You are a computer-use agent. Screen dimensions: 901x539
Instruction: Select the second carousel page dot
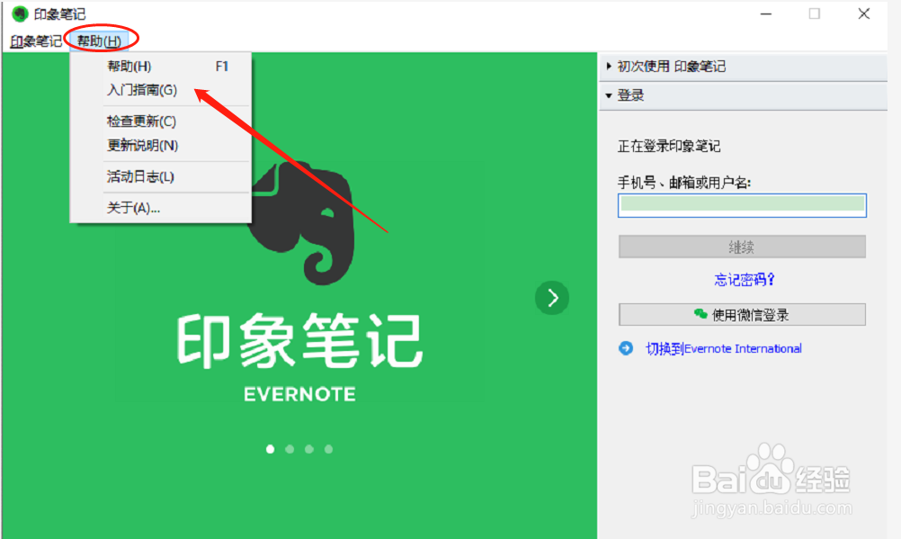click(290, 449)
